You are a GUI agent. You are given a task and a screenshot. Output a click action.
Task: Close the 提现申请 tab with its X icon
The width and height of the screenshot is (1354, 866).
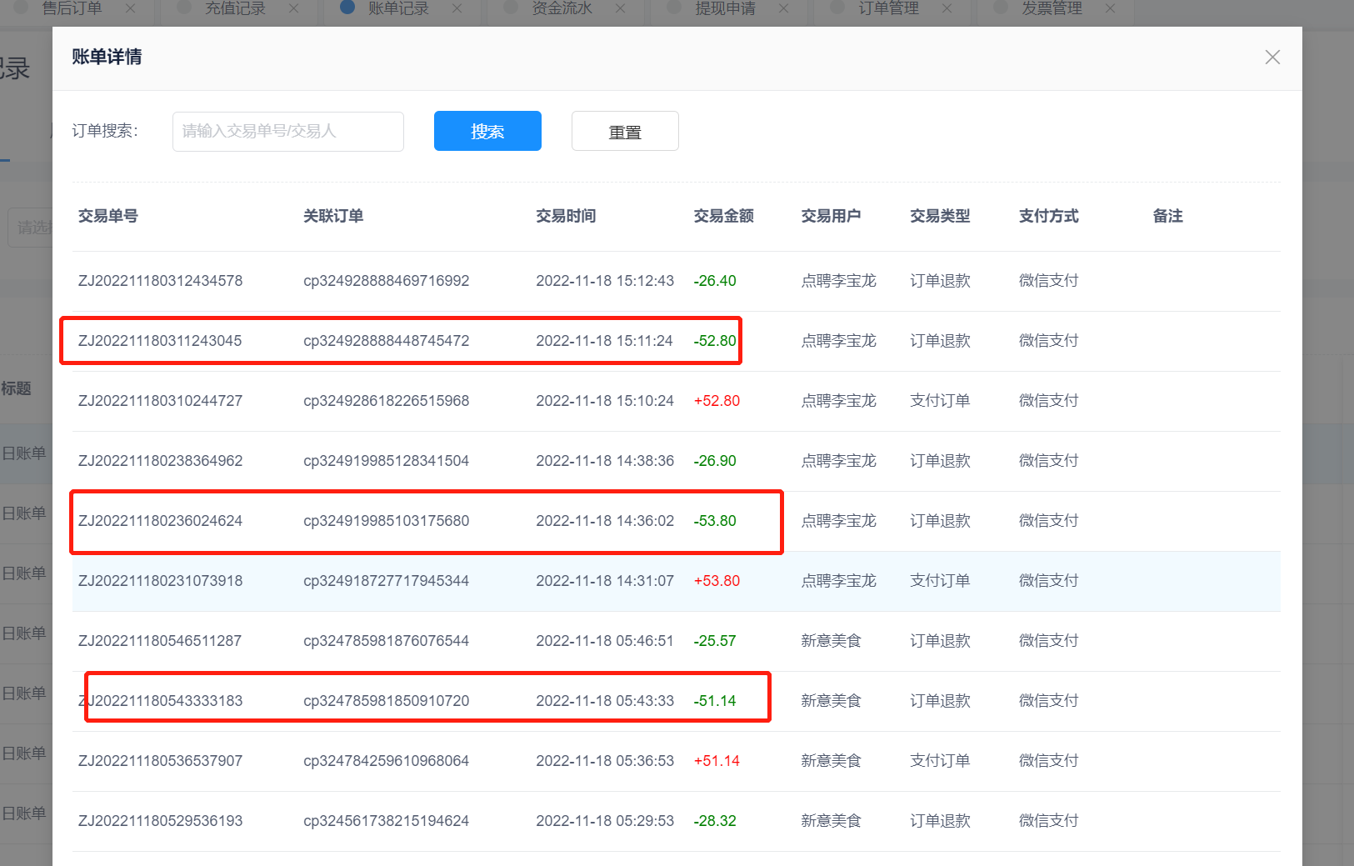coord(783,8)
